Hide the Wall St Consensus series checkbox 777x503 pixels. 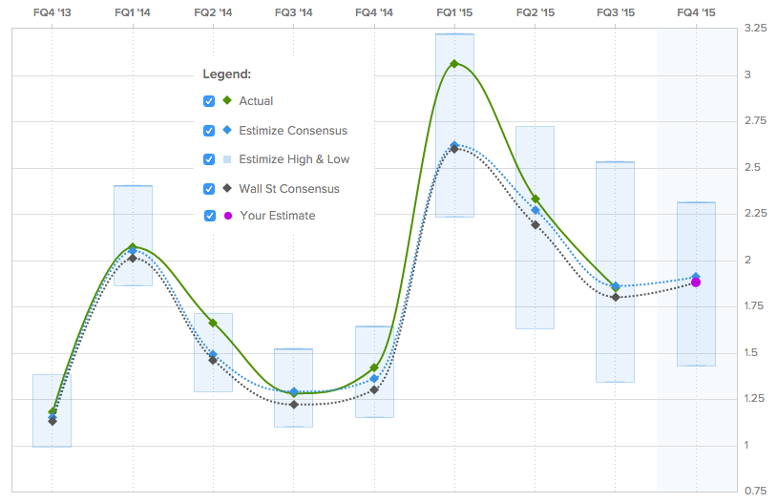(x=209, y=188)
